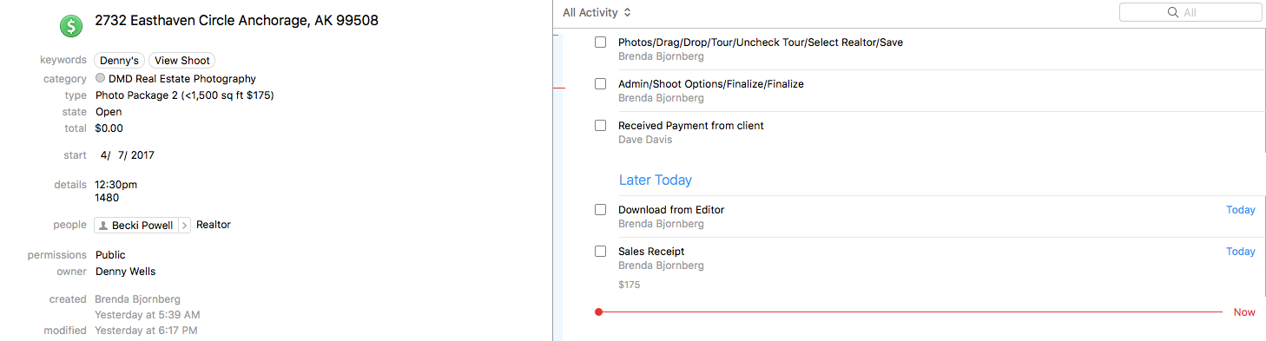Tick the Download from Editor checkbox
1266x341 pixels.
600,209
